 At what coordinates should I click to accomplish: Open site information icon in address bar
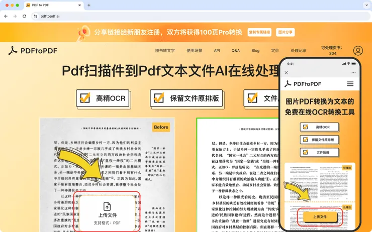[x=35, y=16]
